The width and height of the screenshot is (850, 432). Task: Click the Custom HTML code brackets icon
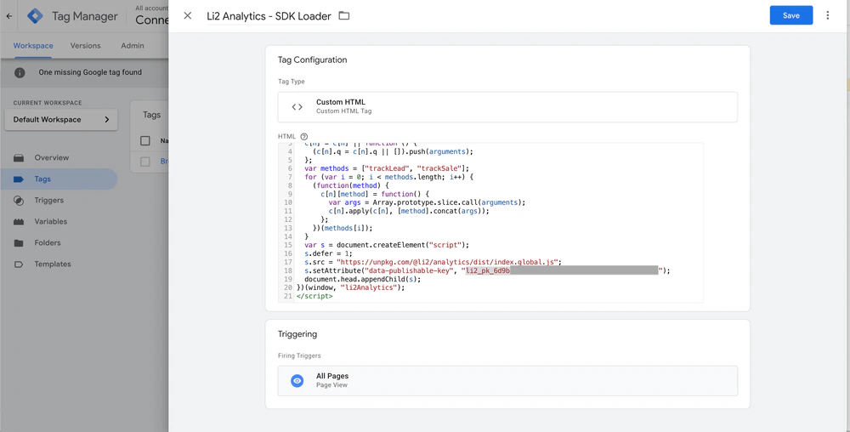[x=297, y=107]
